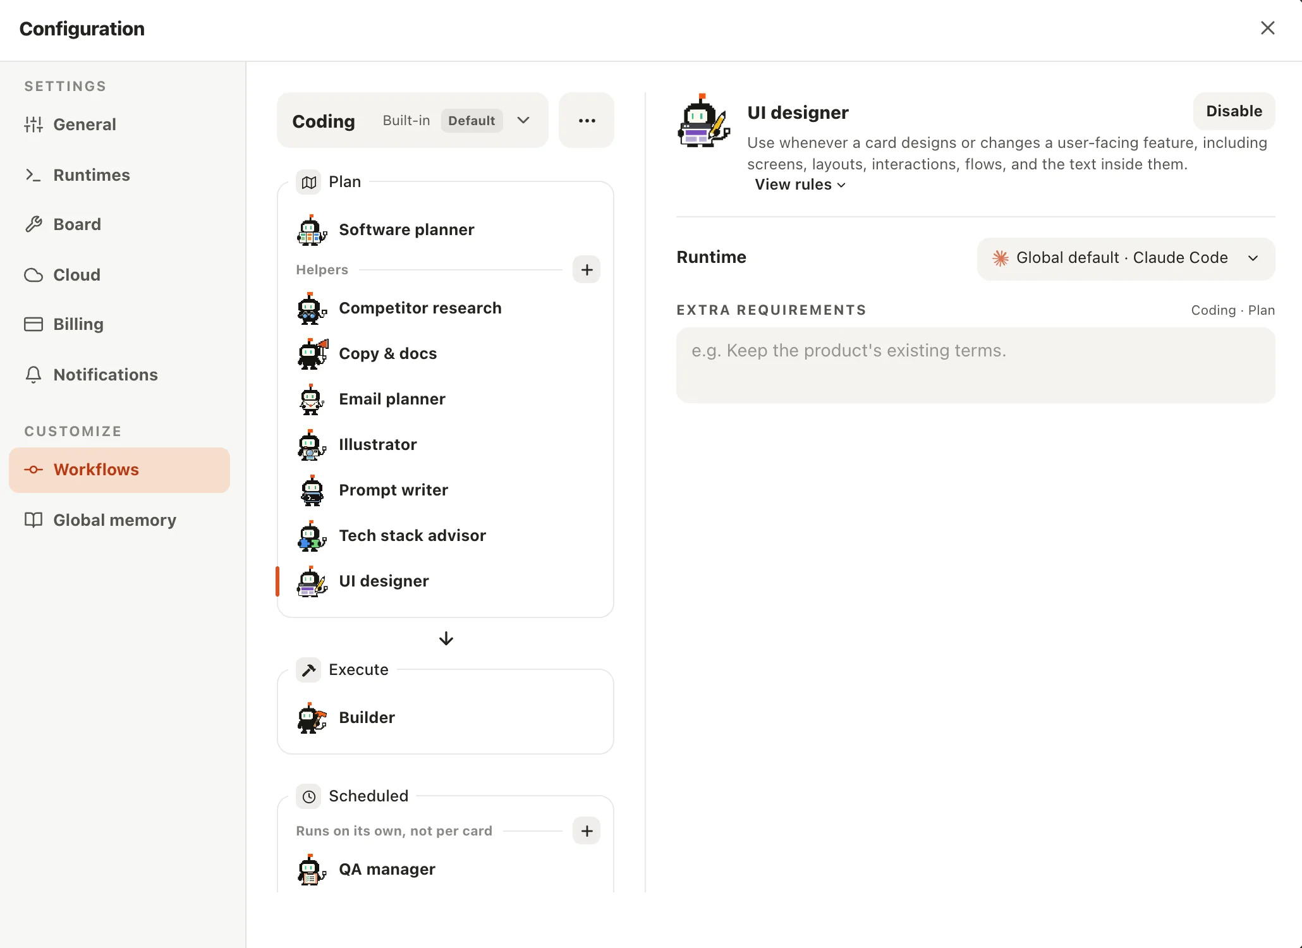1302x948 pixels.
Task: Open Notifications settings
Action: coord(119,375)
